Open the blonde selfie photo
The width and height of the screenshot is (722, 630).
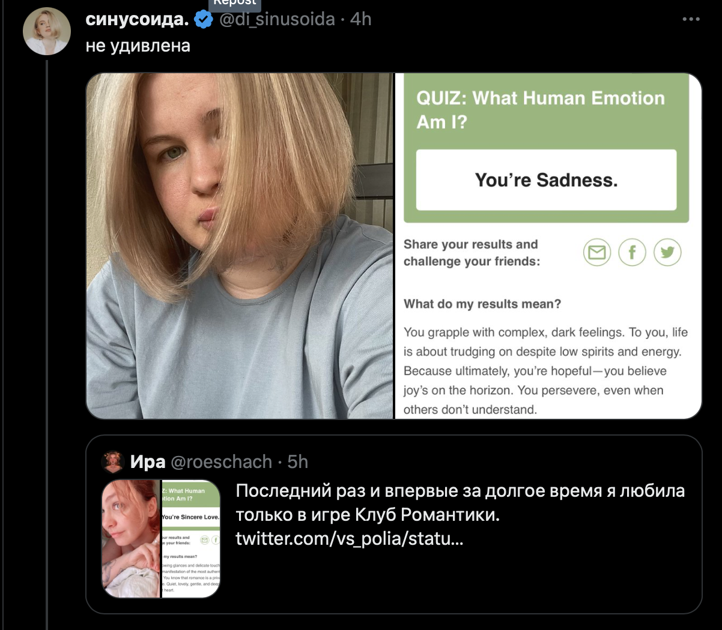tap(240, 246)
